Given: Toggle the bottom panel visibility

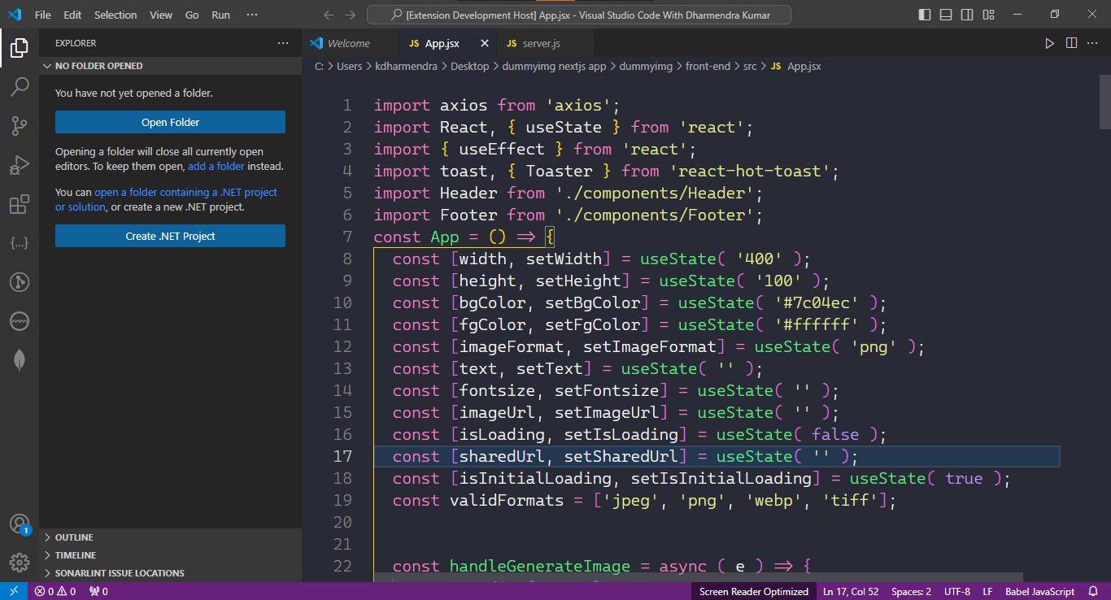Looking at the screenshot, I should [x=946, y=15].
